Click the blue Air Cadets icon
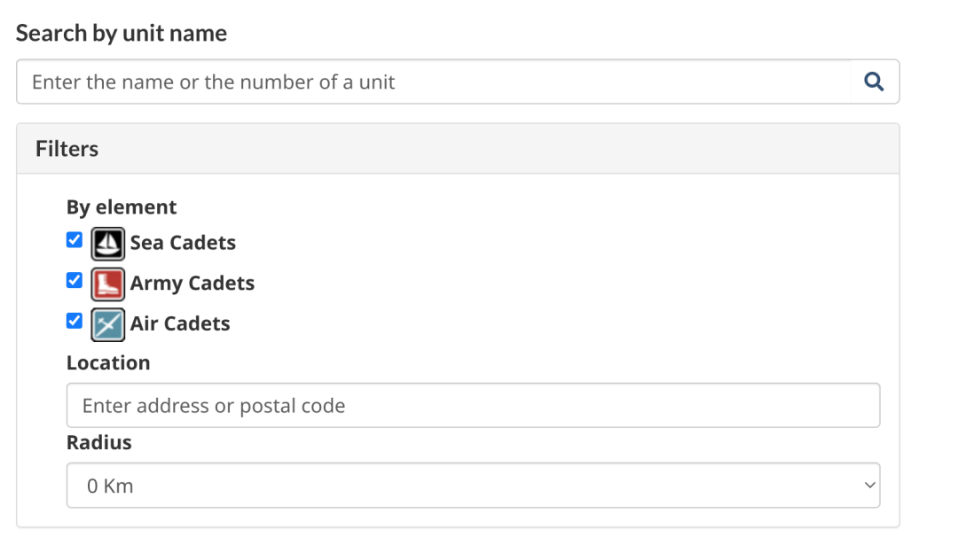Screen dimensions: 958x537 point(107,324)
